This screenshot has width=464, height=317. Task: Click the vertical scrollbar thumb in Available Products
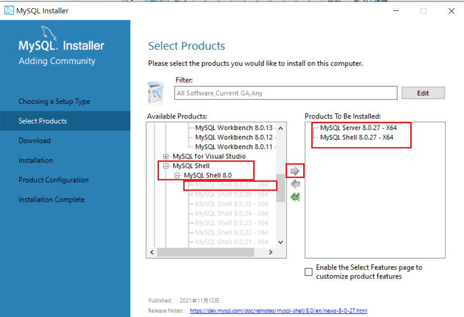click(280, 188)
